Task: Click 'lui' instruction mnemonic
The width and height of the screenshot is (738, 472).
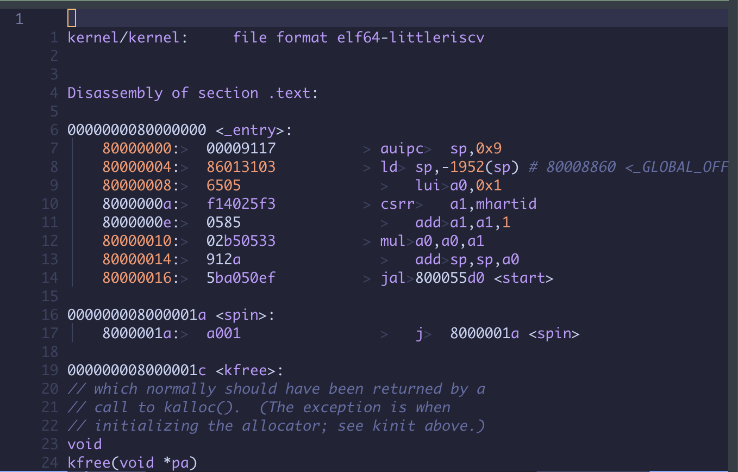Action: (x=428, y=185)
